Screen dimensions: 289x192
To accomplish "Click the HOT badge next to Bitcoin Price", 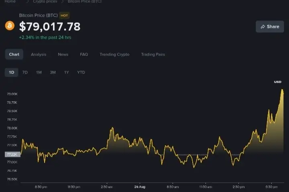I will [x=64, y=16].
